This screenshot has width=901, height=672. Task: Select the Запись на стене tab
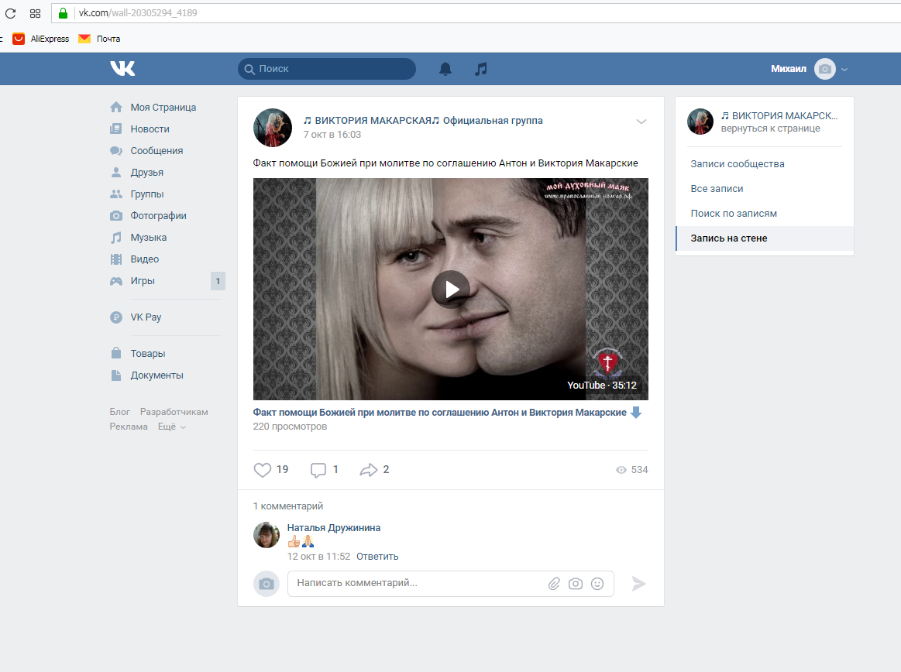click(764, 238)
